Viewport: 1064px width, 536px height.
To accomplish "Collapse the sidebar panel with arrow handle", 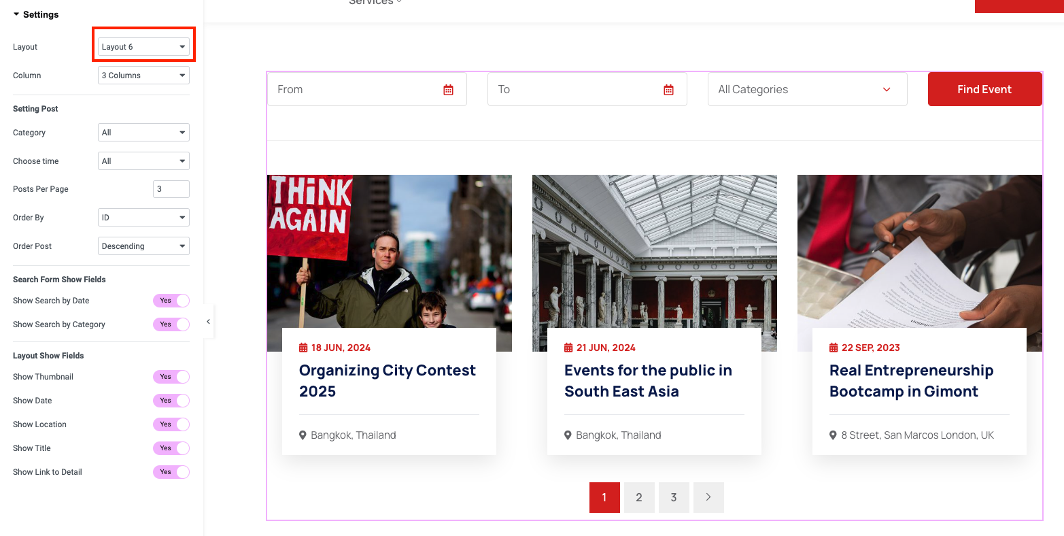I will (x=208, y=322).
